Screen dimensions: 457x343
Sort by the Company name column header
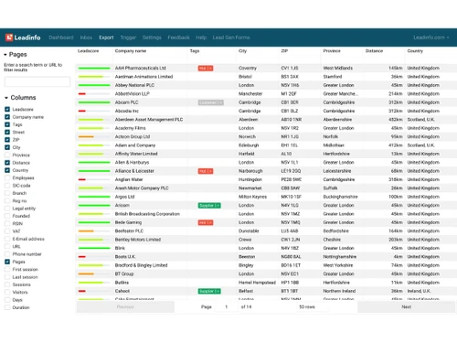point(131,51)
